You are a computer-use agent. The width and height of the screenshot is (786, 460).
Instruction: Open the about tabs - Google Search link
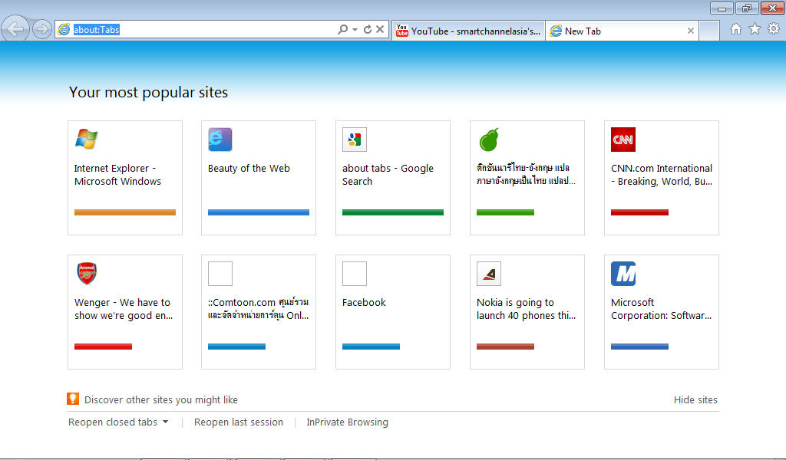click(388, 175)
